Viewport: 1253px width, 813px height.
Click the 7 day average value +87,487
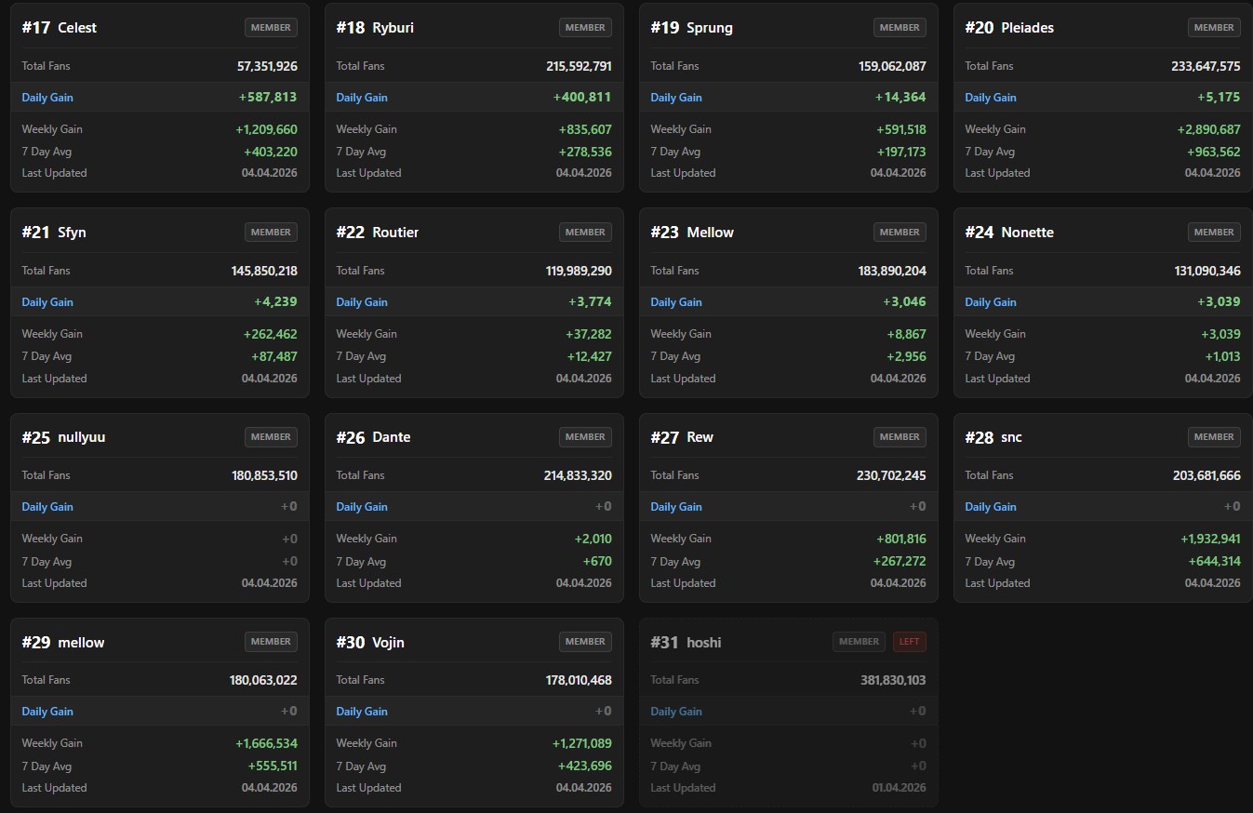tap(274, 356)
